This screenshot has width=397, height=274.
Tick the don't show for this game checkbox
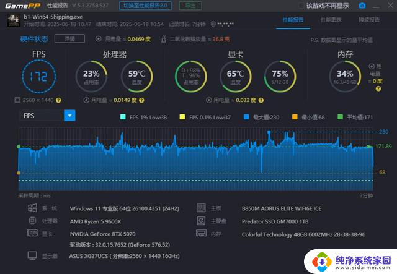(x=301, y=6)
